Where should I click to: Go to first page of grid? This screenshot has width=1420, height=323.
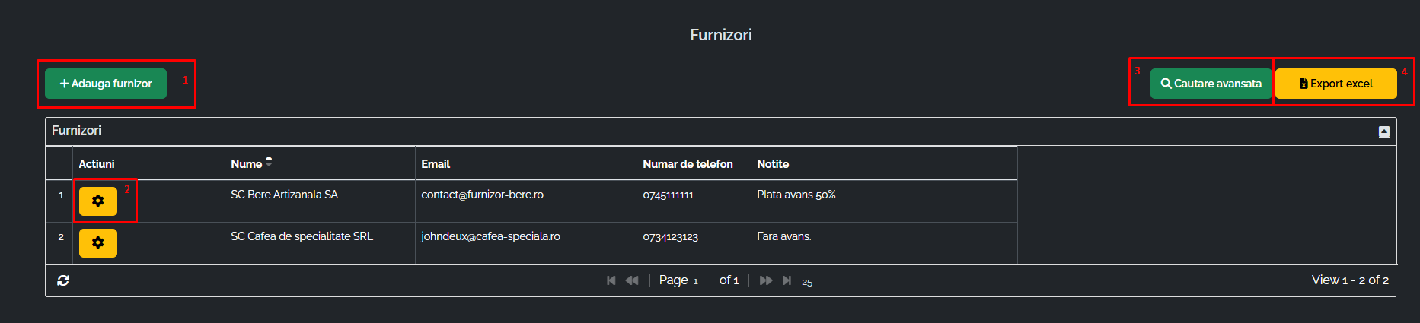pyautogui.click(x=611, y=280)
